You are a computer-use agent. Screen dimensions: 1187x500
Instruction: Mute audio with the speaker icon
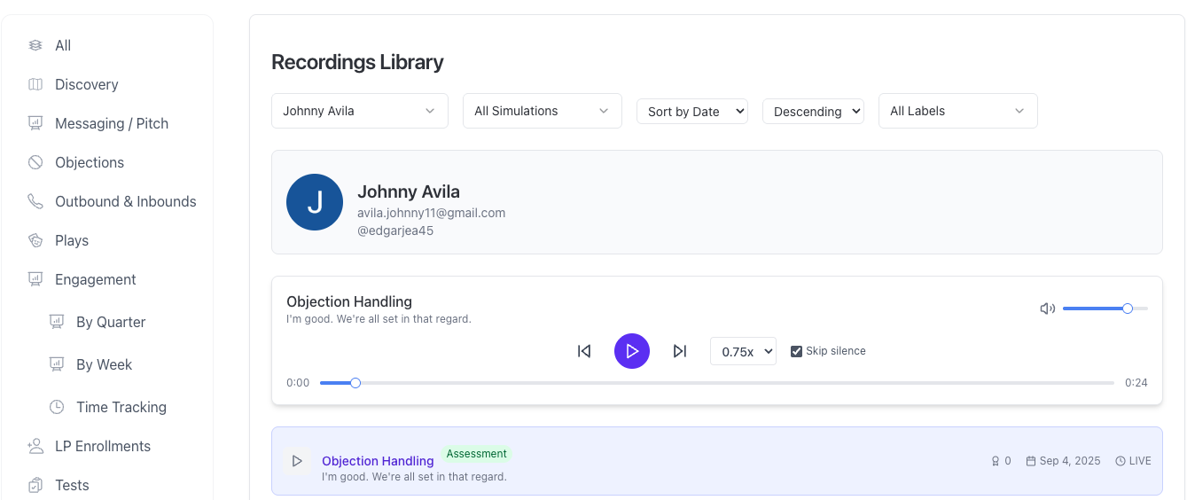tap(1048, 309)
